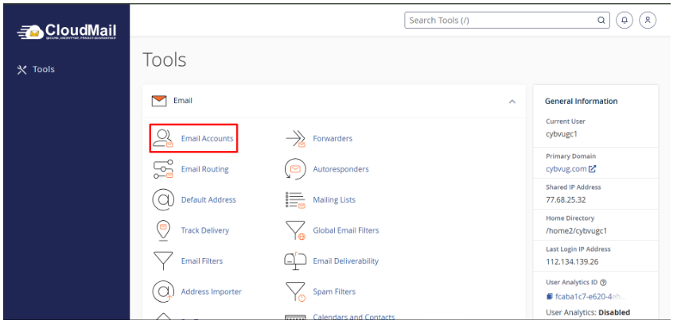Click the Track Delivery pin icon
The image size is (681, 328).
click(x=163, y=230)
